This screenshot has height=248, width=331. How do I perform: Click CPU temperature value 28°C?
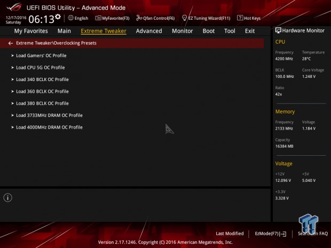pos(306,59)
